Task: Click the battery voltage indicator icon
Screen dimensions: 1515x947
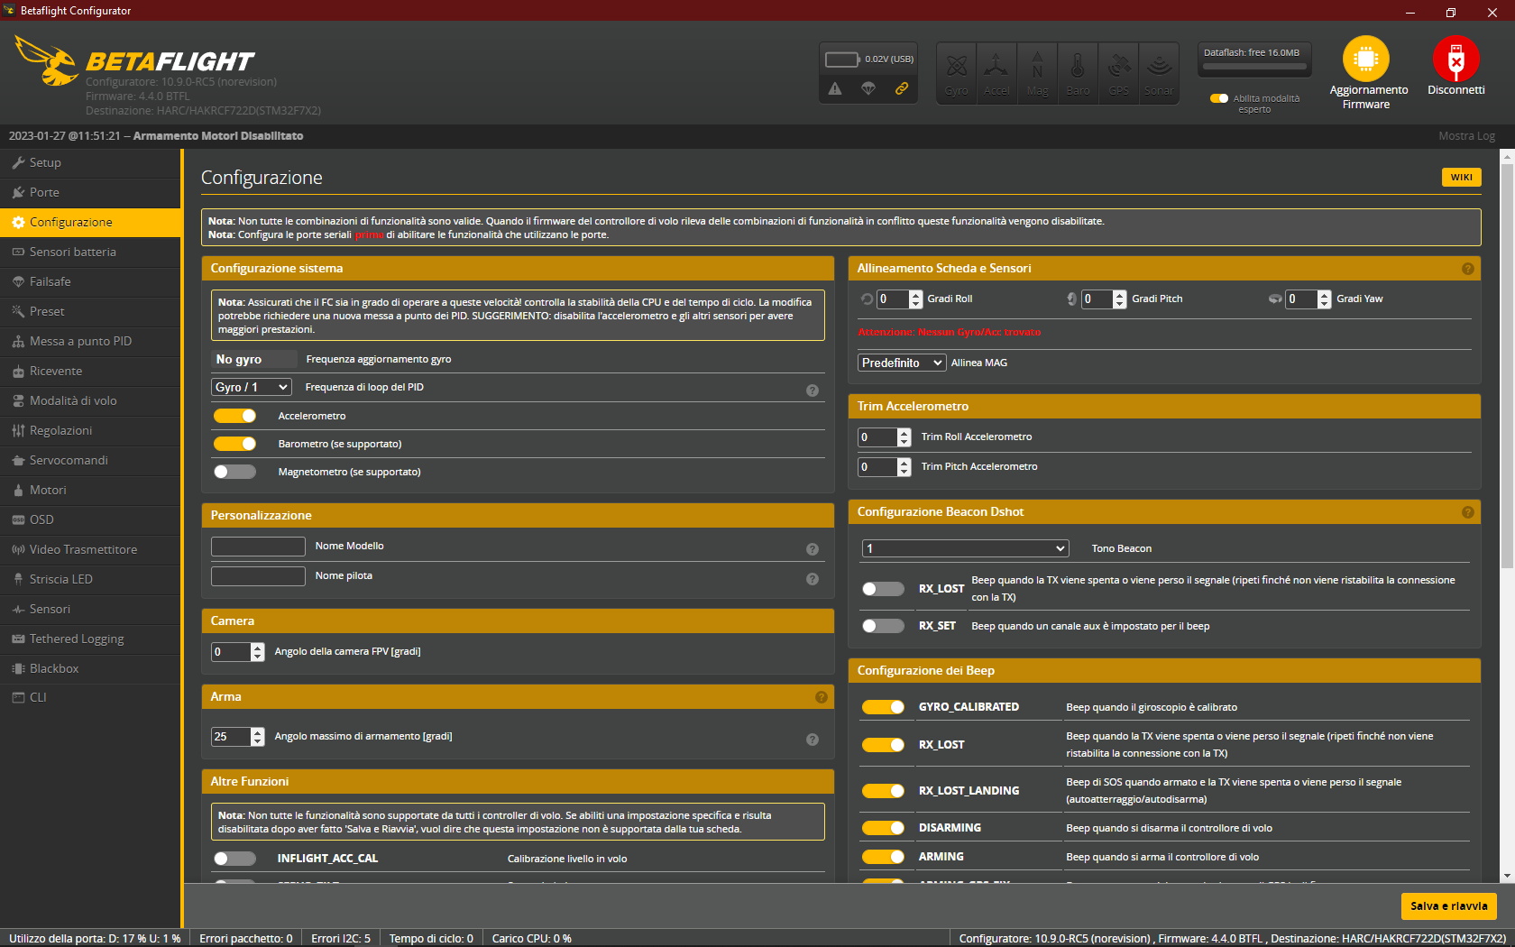Action: (x=842, y=60)
